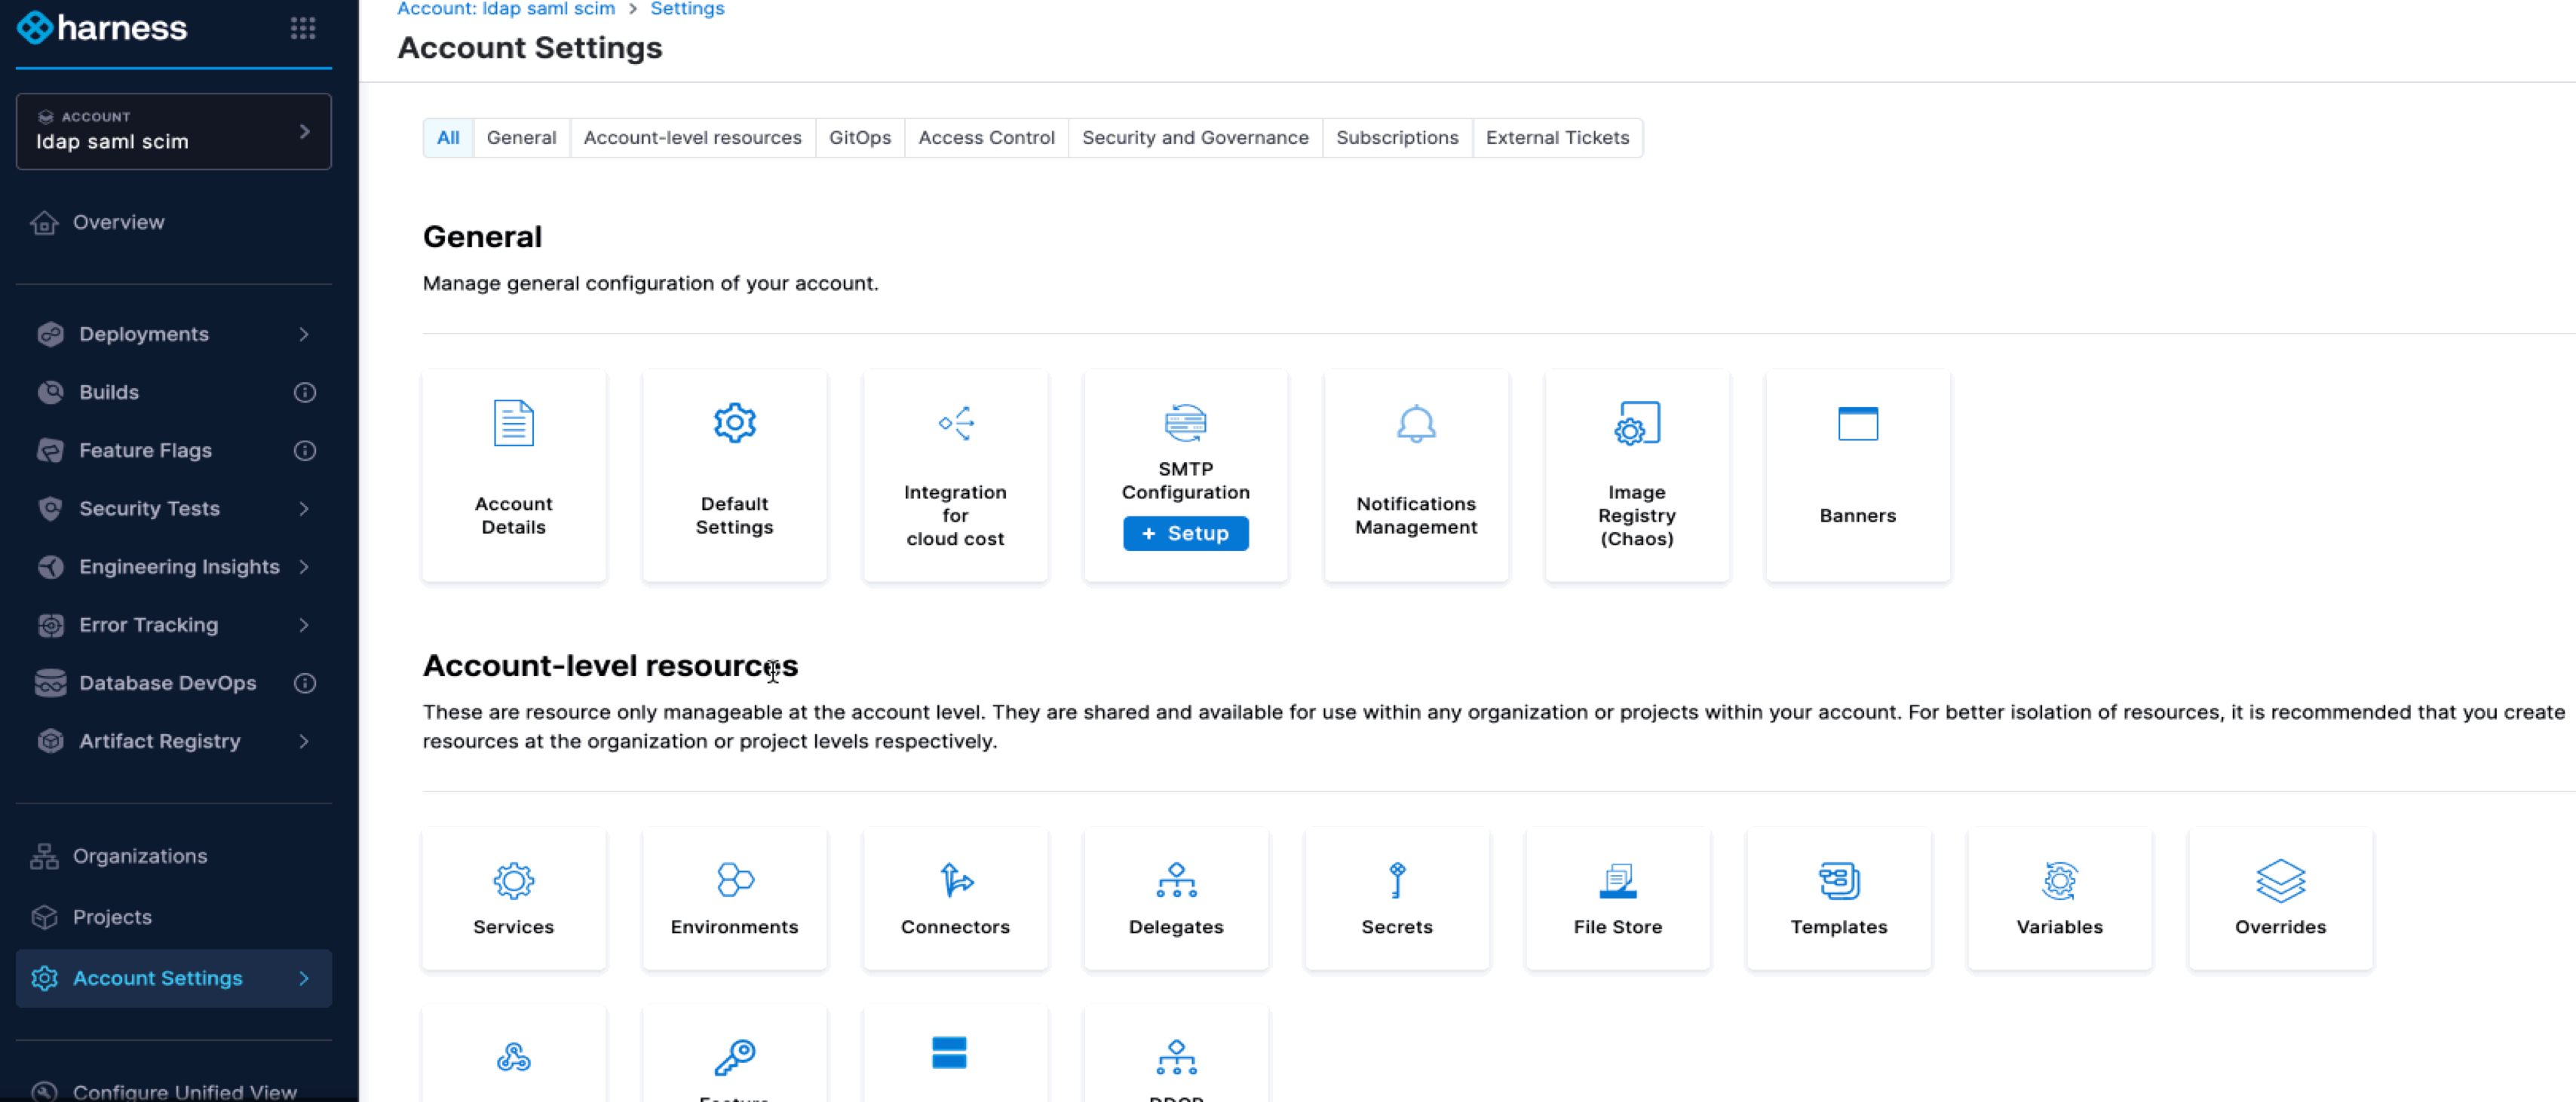Open Image Registry (Chaos) tile
This screenshot has height=1102, width=2576.
point(1636,474)
